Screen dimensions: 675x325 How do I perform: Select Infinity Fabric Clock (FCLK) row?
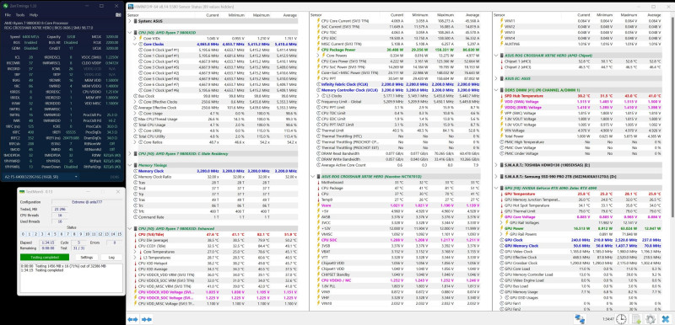399,84
